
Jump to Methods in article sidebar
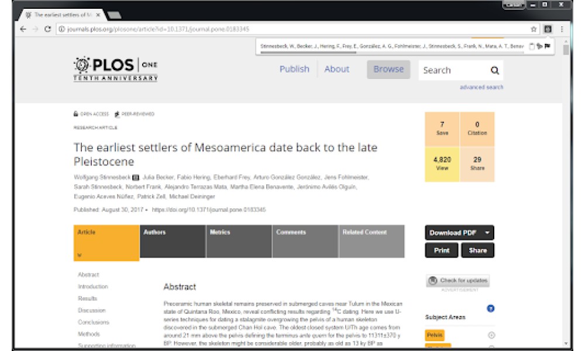(x=89, y=334)
